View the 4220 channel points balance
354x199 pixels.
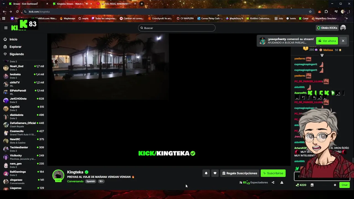(301, 185)
